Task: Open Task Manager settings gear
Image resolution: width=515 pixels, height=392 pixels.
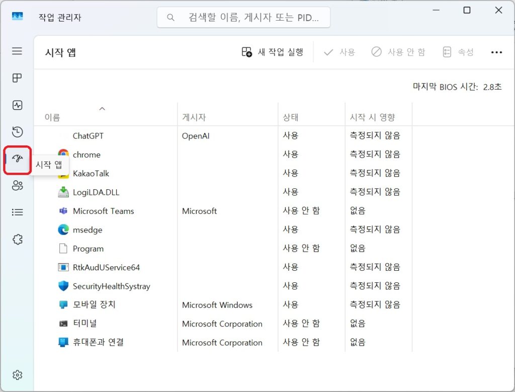Action: (x=17, y=374)
